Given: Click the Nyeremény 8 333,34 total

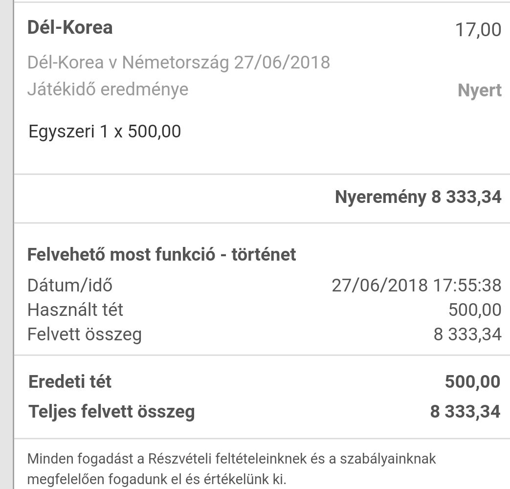Looking at the screenshot, I should (418, 197).
